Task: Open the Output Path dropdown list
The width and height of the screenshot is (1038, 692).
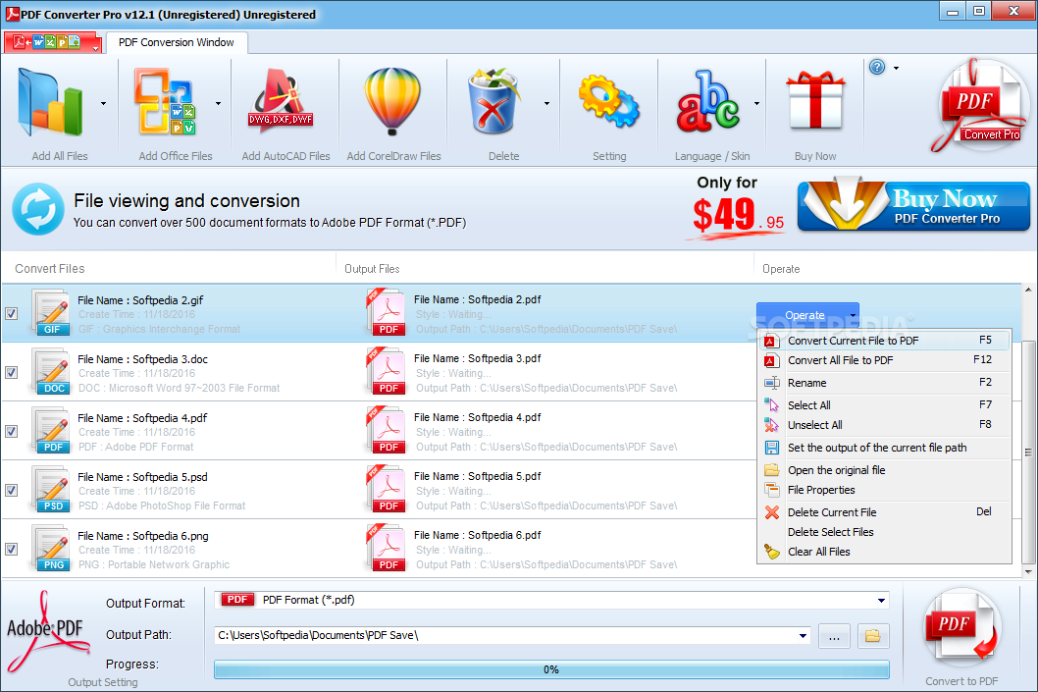Action: click(803, 636)
